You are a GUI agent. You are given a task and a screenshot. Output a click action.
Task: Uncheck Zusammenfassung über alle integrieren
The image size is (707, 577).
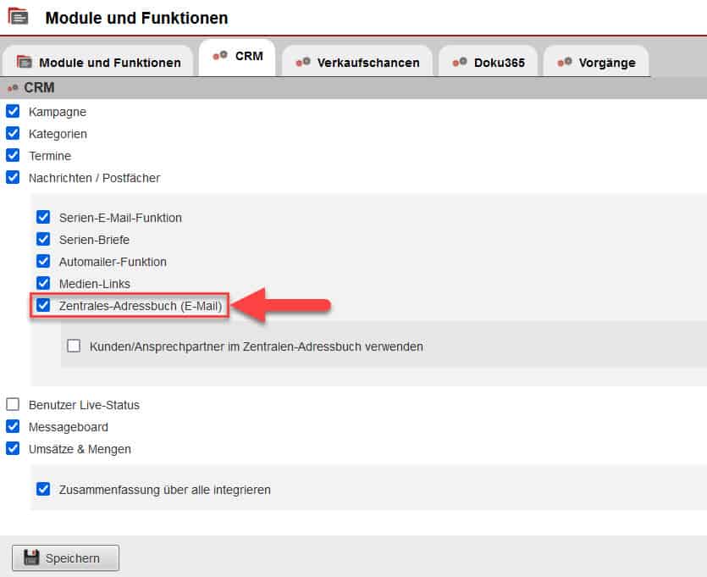[x=43, y=489]
